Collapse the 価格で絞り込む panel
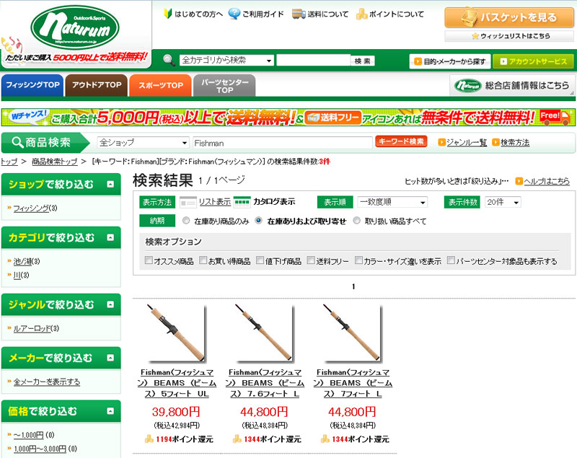 pyautogui.click(x=110, y=411)
